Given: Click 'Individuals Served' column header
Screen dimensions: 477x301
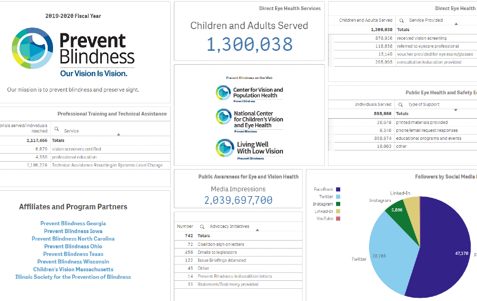Looking at the screenshot, I should point(373,104).
